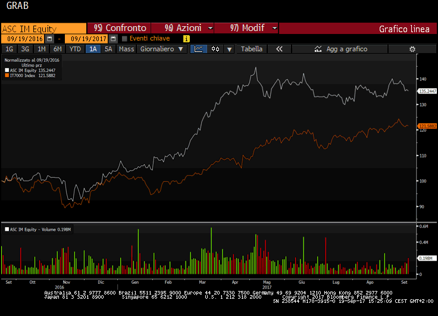438x316 pixels.
Task: Click the Agg a grafico button
Action: tap(340, 49)
